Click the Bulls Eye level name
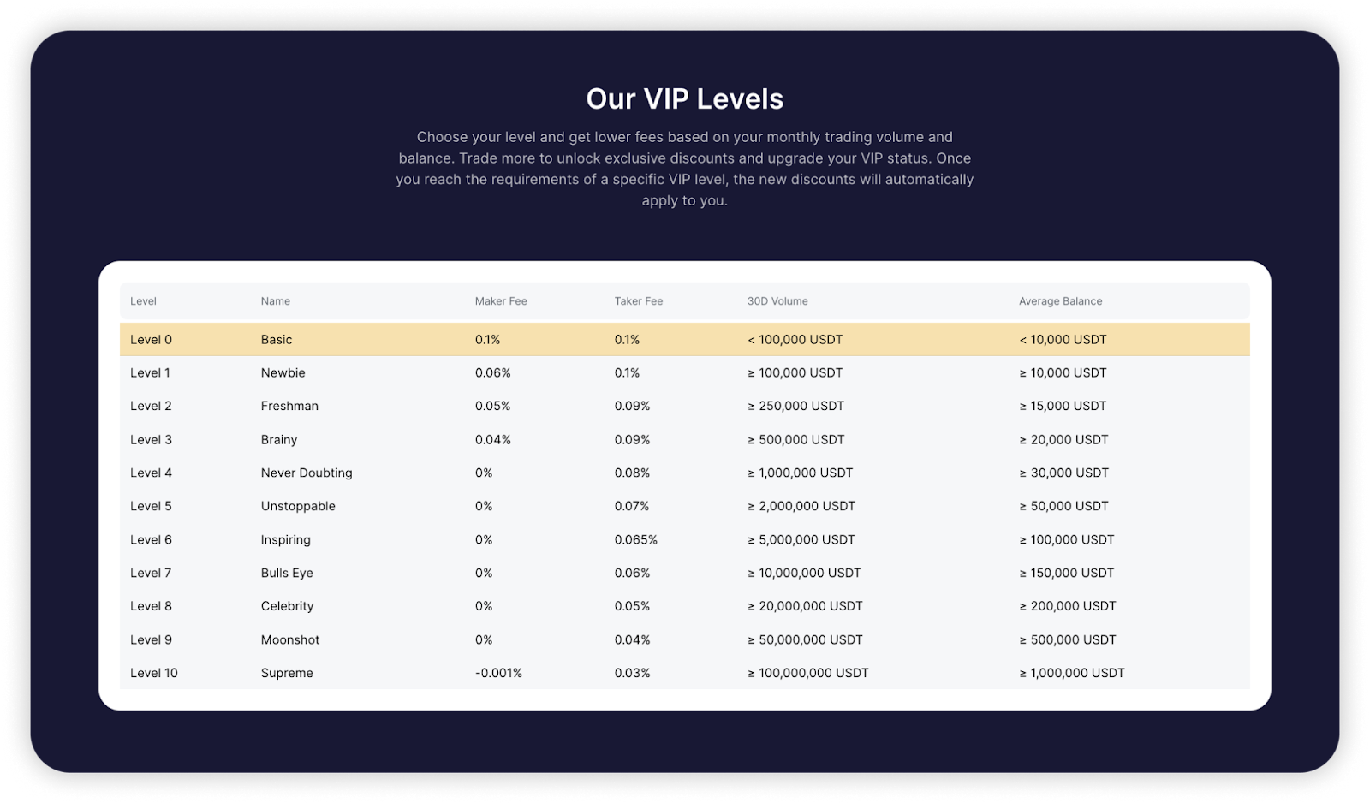The width and height of the screenshot is (1370, 803). click(287, 573)
